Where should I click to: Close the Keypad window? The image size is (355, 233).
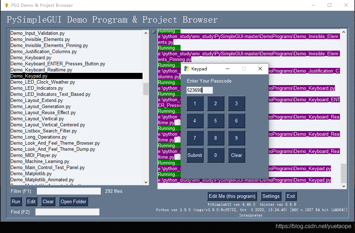tap(260, 69)
